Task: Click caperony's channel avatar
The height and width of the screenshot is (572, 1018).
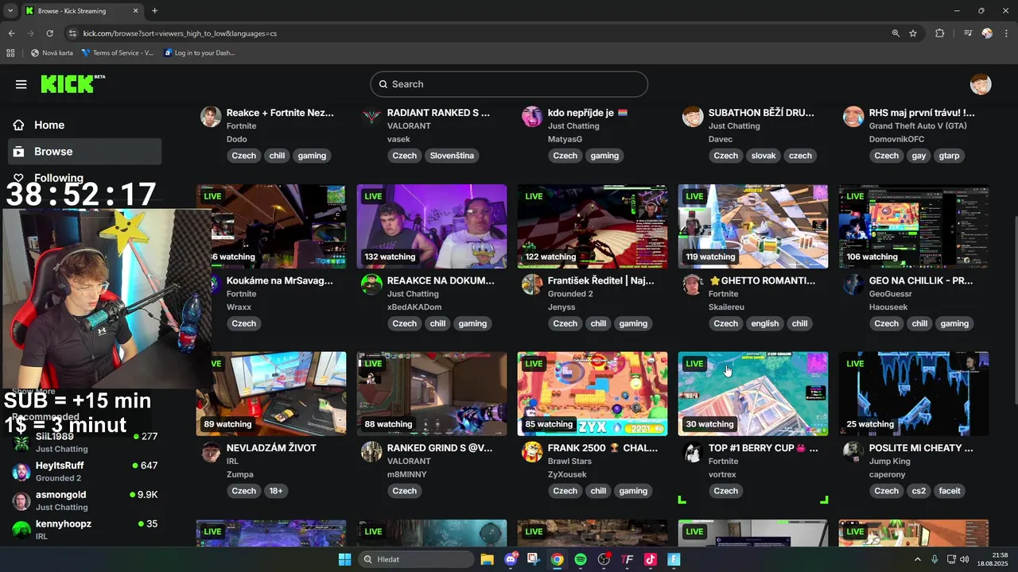Action: click(853, 451)
